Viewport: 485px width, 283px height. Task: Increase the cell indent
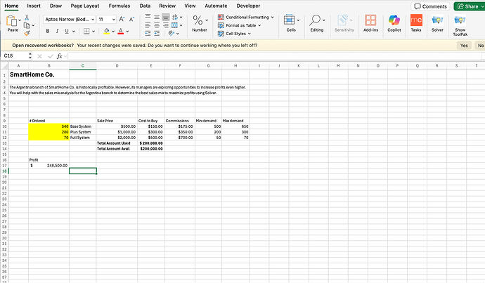157,34
